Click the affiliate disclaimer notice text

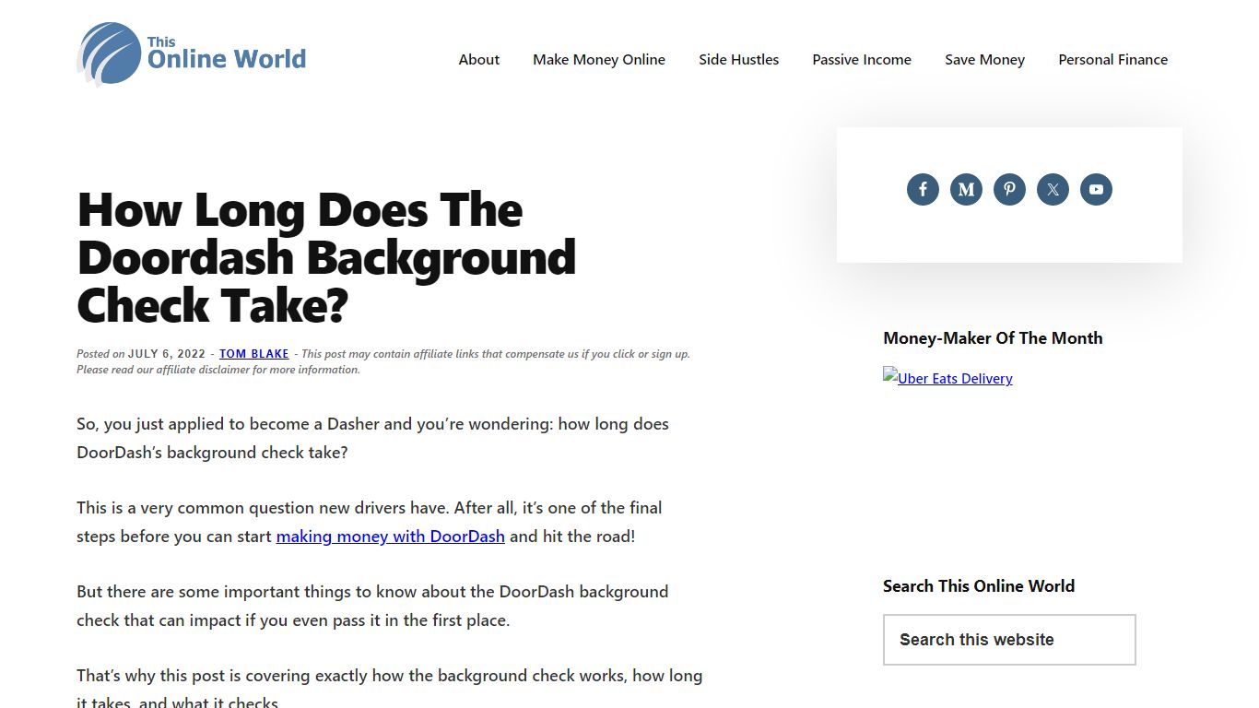382,361
